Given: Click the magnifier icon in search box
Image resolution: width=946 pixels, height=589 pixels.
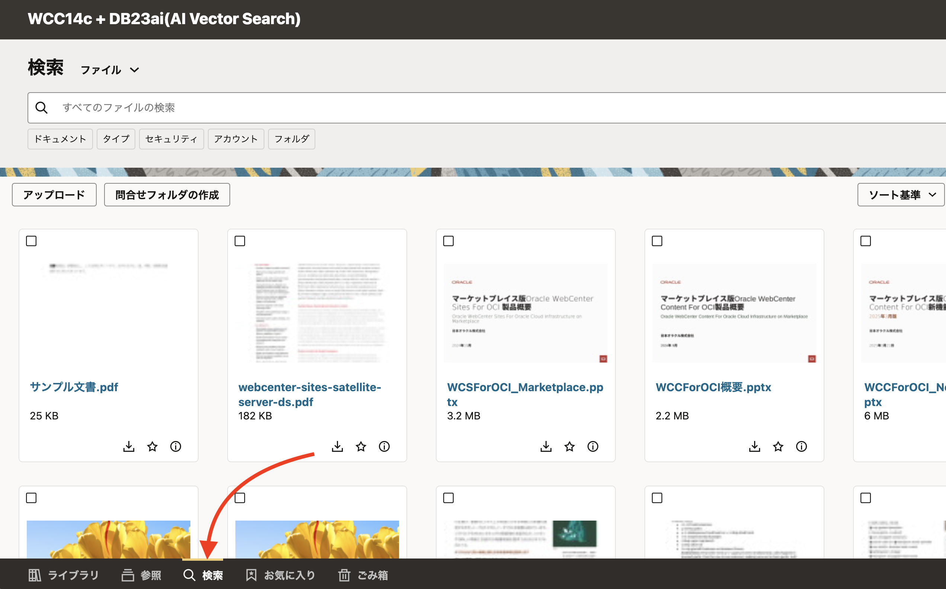Looking at the screenshot, I should (42, 107).
